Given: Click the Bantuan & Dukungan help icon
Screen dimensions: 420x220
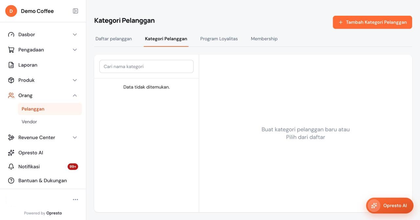Looking at the screenshot, I should tap(11, 181).
